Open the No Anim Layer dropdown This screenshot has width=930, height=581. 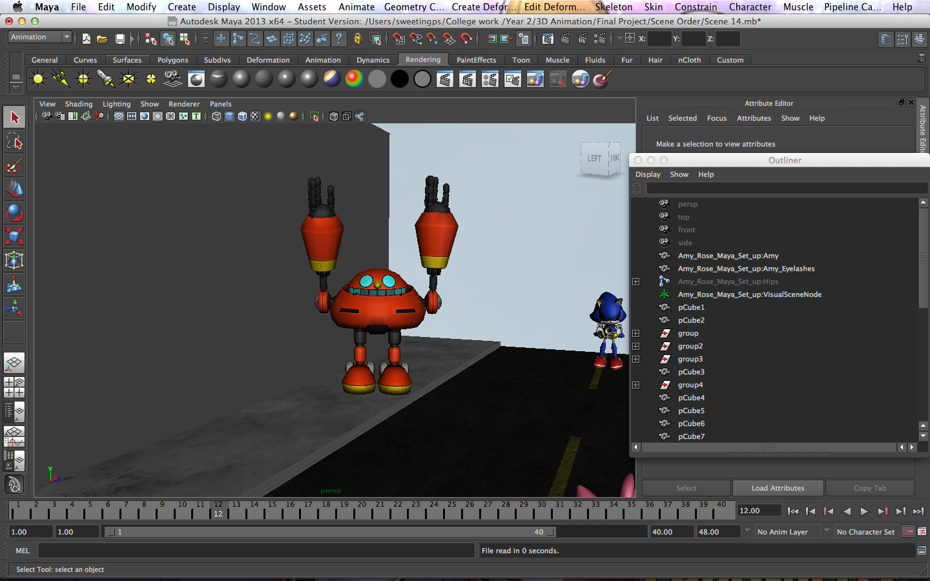click(x=787, y=532)
